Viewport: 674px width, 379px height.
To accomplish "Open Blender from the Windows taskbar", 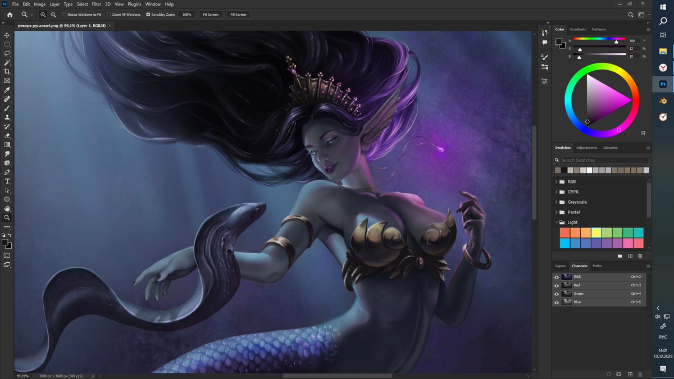I will (x=663, y=101).
